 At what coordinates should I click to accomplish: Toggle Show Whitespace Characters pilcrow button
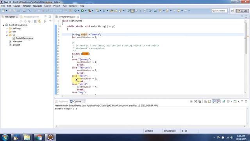pos(145,11)
